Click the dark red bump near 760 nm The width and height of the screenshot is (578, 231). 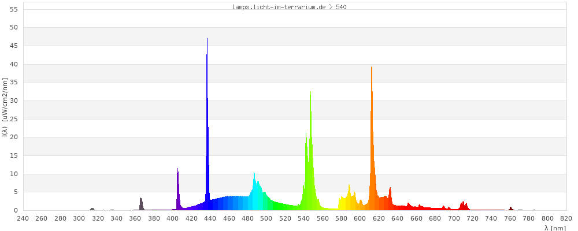tap(510, 208)
